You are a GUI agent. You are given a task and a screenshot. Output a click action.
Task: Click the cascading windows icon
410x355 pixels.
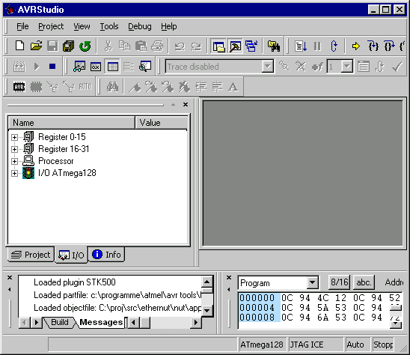point(251,46)
